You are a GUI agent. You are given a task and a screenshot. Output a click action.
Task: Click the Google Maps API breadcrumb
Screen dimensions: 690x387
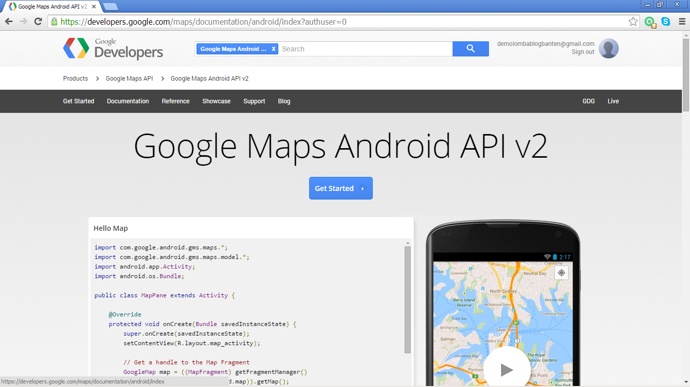129,79
